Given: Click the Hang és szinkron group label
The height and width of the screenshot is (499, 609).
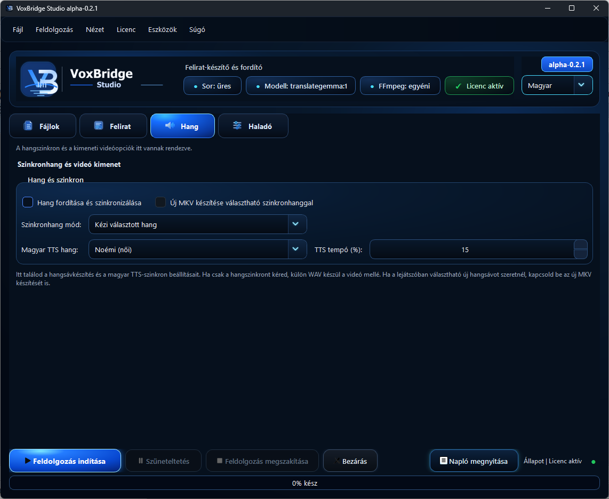Looking at the screenshot, I should point(55,180).
